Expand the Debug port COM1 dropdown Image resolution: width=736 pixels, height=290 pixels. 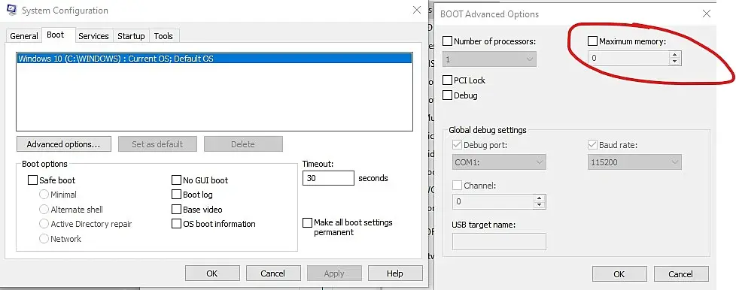coord(499,162)
